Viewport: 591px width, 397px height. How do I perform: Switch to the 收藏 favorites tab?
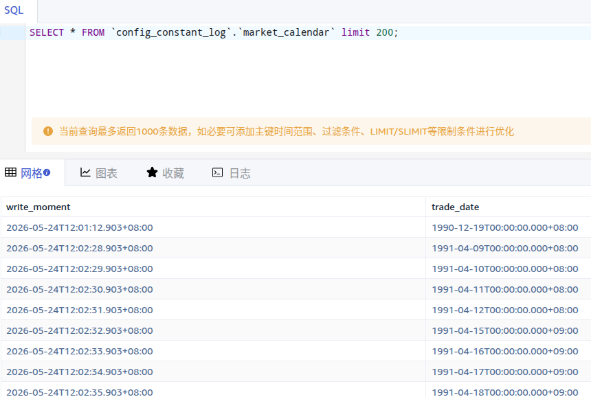(x=165, y=173)
